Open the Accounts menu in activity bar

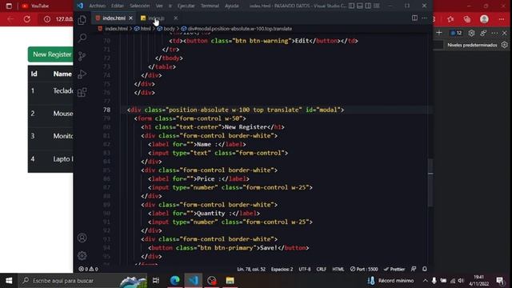click(x=82, y=238)
